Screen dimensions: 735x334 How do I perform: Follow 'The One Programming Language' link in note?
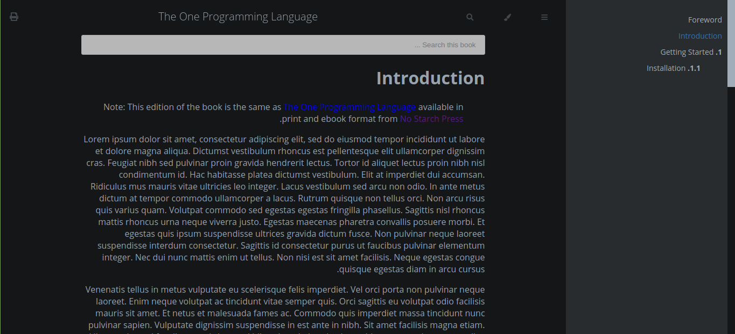(350, 107)
